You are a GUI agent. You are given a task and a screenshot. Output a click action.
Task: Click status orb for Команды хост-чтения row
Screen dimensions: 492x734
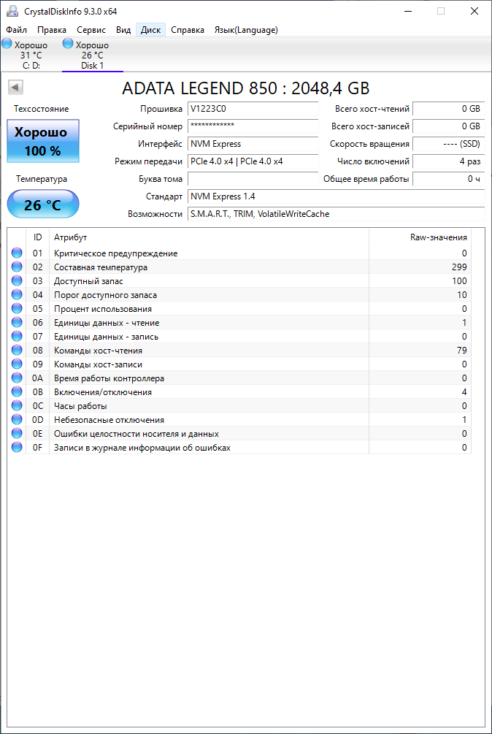pos(17,350)
